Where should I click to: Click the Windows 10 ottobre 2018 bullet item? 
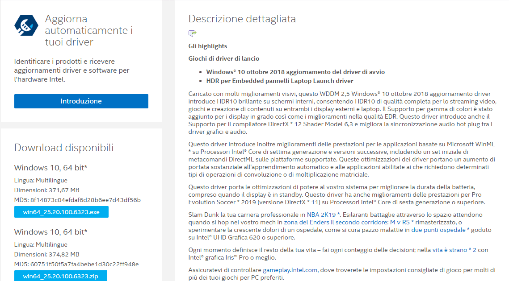coord(295,72)
